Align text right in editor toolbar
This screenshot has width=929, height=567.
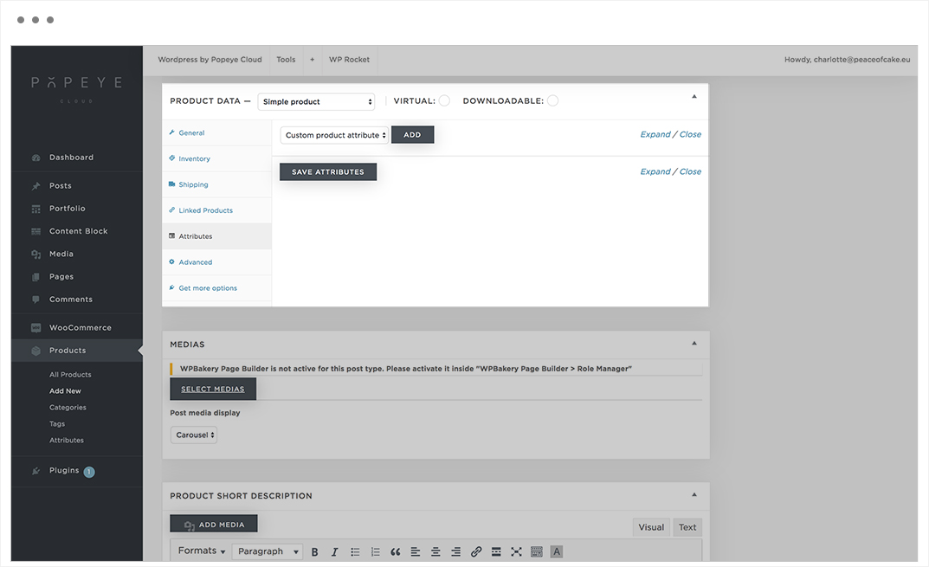coord(455,552)
